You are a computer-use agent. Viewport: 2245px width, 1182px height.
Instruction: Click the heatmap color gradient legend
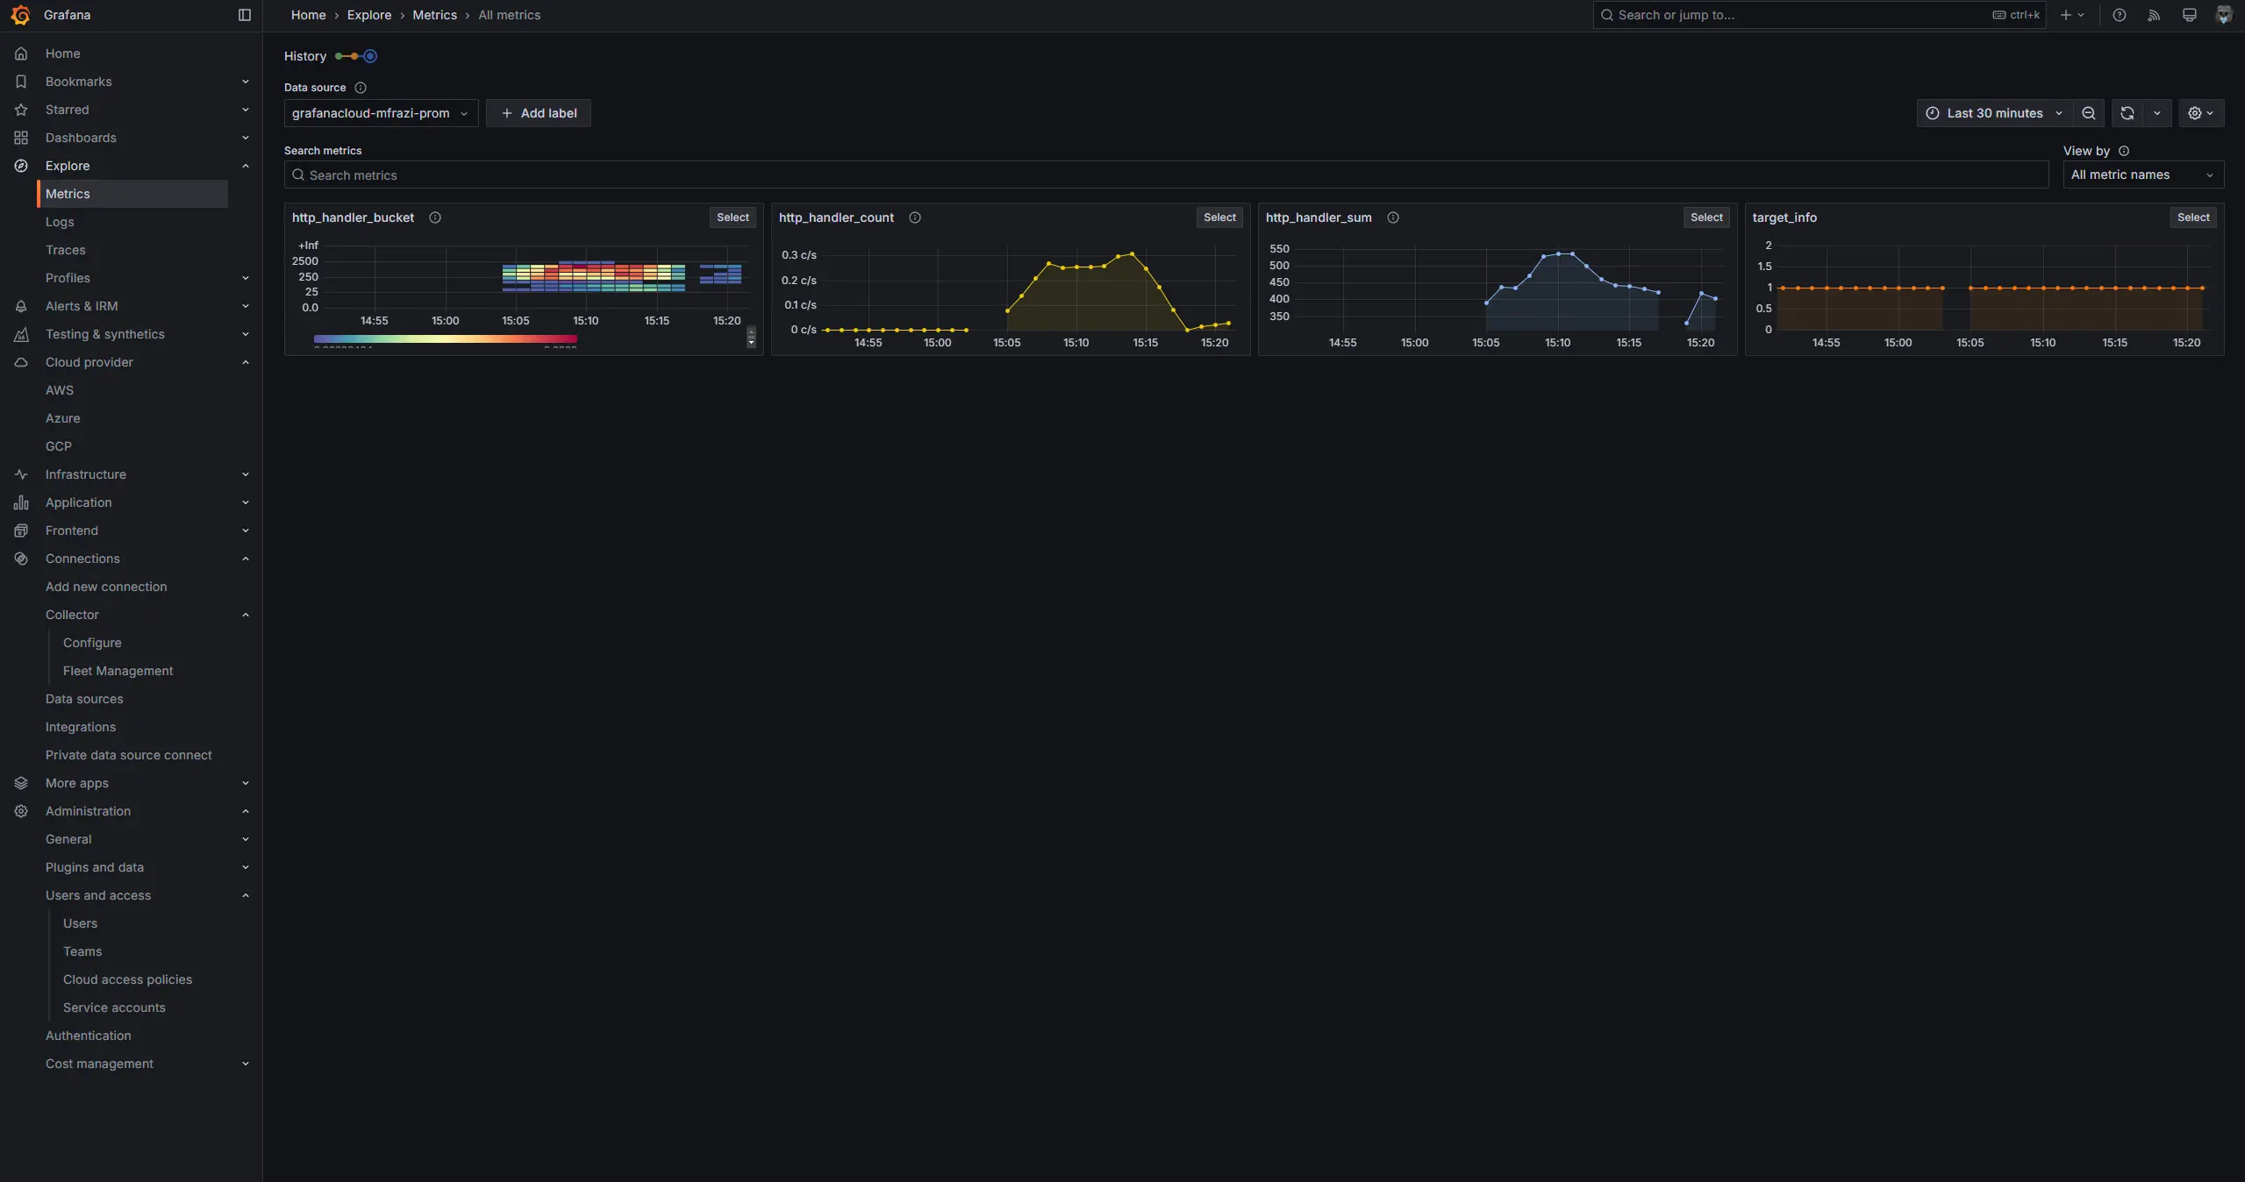click(445, 338)
